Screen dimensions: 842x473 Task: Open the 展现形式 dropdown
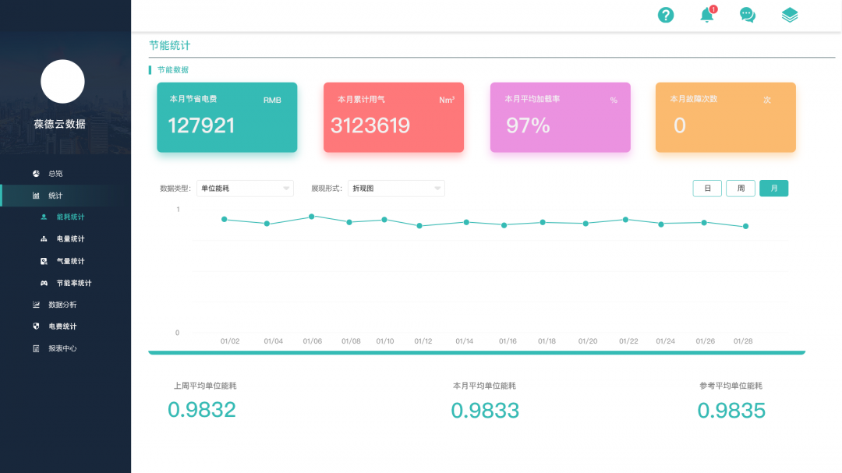[396, 188]
